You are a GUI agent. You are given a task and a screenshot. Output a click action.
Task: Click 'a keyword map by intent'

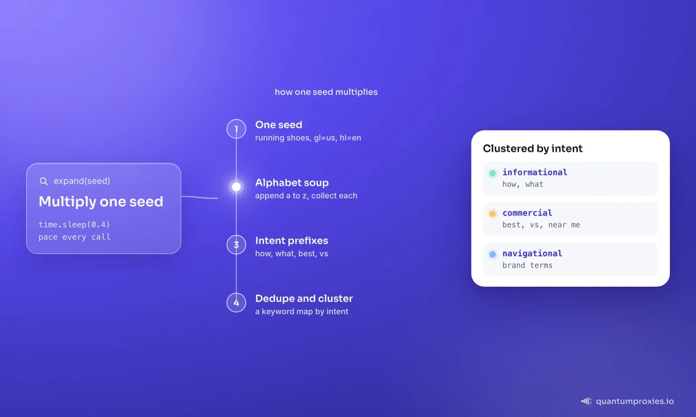pyautogui.click(x=302, y=312)
